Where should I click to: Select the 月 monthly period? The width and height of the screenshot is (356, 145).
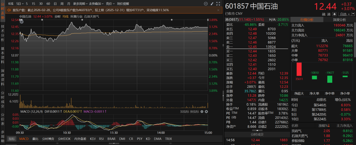click(69, 4)
